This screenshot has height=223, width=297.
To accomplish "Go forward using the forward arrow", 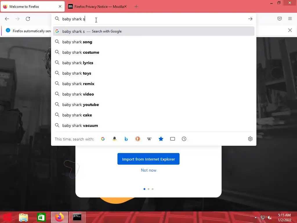I will tap(17, 19).
